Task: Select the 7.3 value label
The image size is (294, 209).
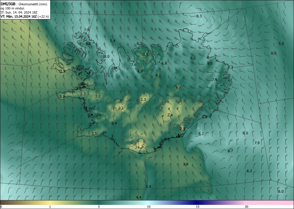Action: click(230, 67)
